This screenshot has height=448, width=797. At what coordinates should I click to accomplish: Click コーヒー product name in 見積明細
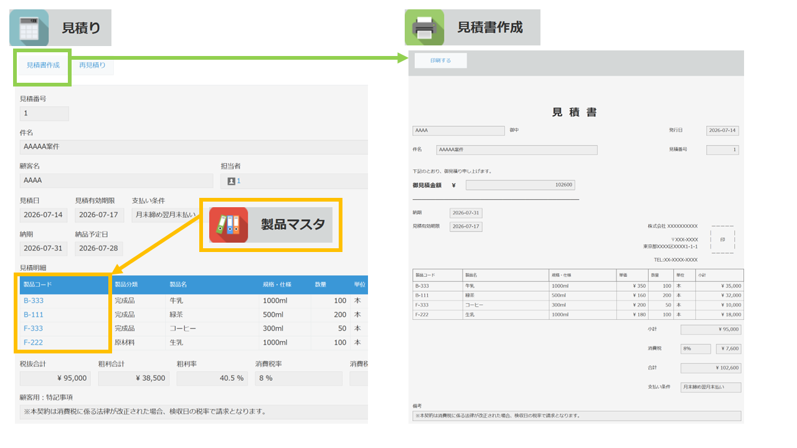click(x=182, y=329)
